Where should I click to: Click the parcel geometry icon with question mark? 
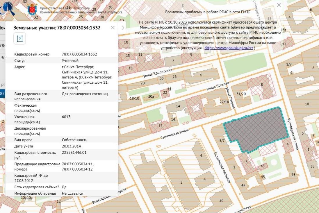(19, 39)
